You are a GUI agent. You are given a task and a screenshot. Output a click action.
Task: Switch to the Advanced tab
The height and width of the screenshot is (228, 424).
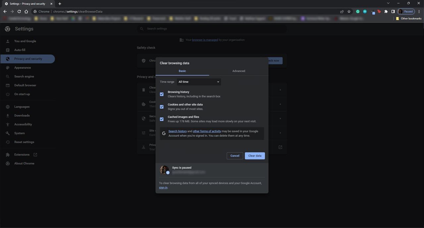coord(238,71)
